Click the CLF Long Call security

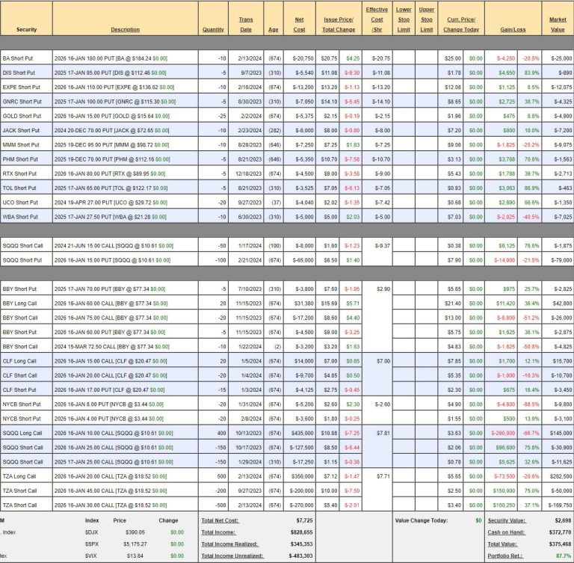[21, 361]
